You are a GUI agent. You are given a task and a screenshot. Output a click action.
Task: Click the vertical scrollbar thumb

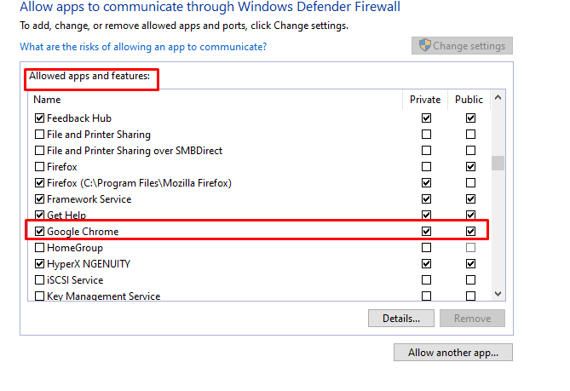click(x=498, y=164)
